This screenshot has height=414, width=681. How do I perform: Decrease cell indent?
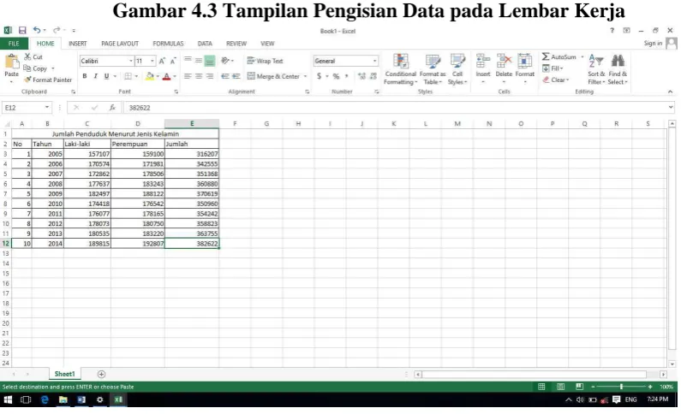point(225,76)
